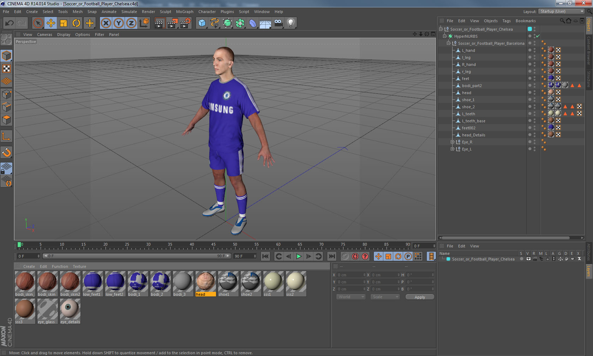Enable Points mode in left sidebar
The height and width of the screenshot is (356, 593).
pos(6,94)
